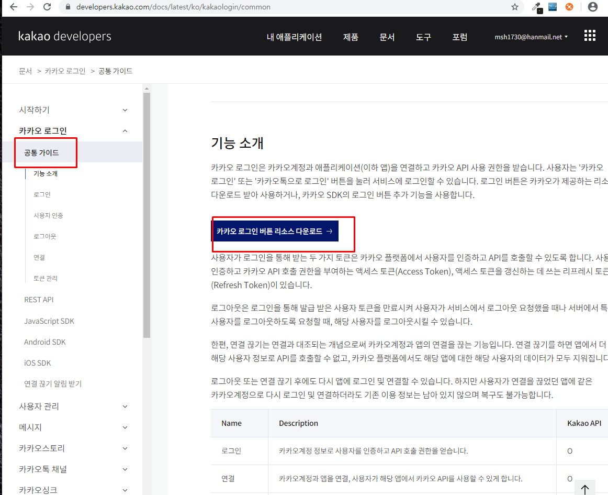Viewport: 608px width, 495px height.
Task: Open the orange round browser extension
Action: 569,7
